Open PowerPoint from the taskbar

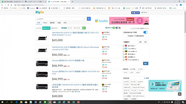coord(78,102)
